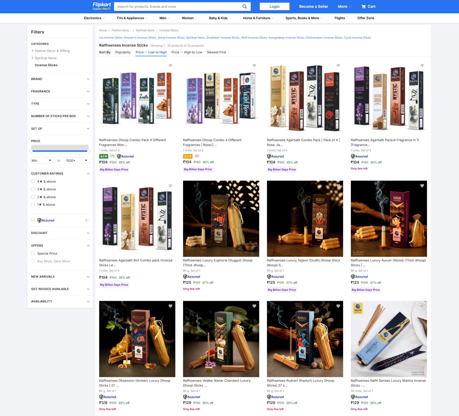This screenshot has height=416, width=459.
Task: Open the Home & Furniture menu
Action: point(258,18)
